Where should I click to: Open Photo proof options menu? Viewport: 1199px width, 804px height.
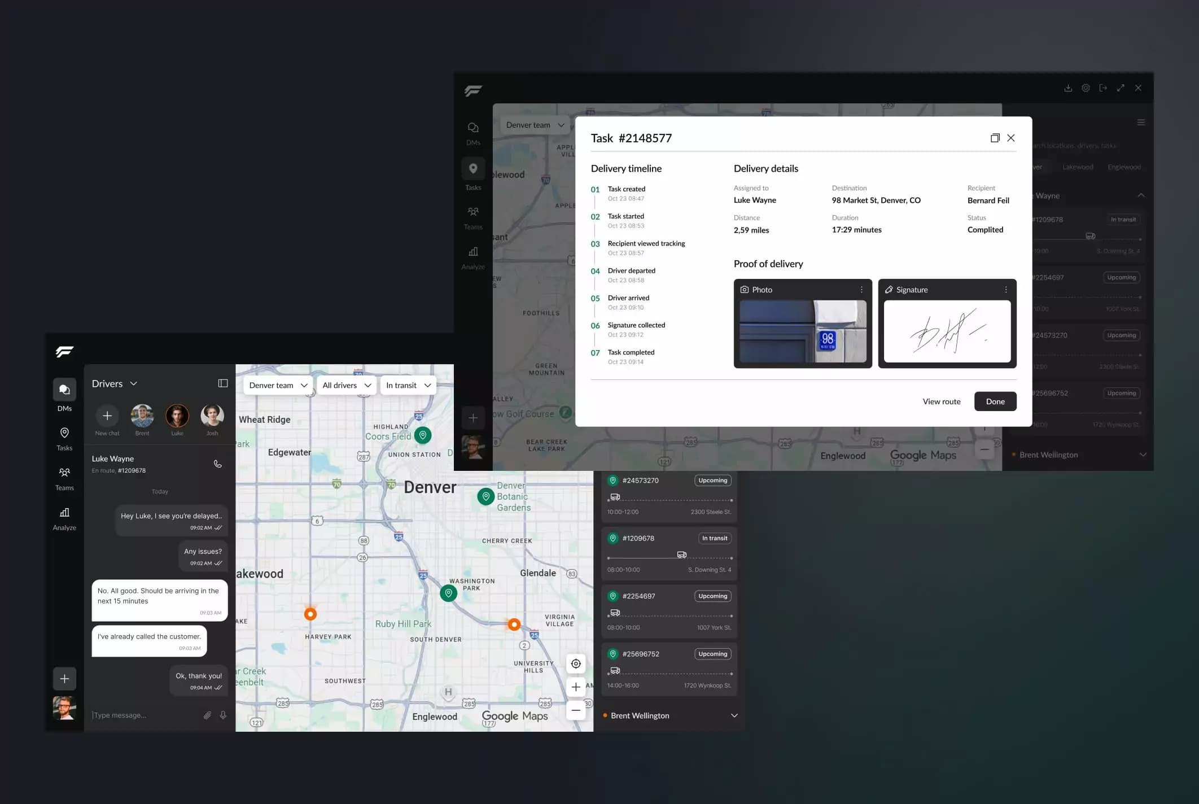point(861,290)
